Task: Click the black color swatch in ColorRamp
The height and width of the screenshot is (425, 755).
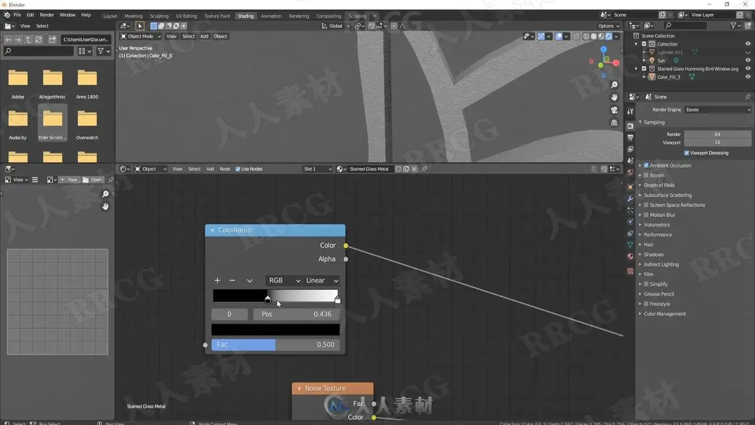Action: [275, 330]
